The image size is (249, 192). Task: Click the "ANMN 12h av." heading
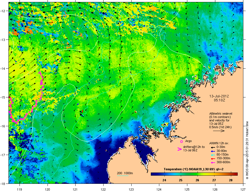coord(219,143)
